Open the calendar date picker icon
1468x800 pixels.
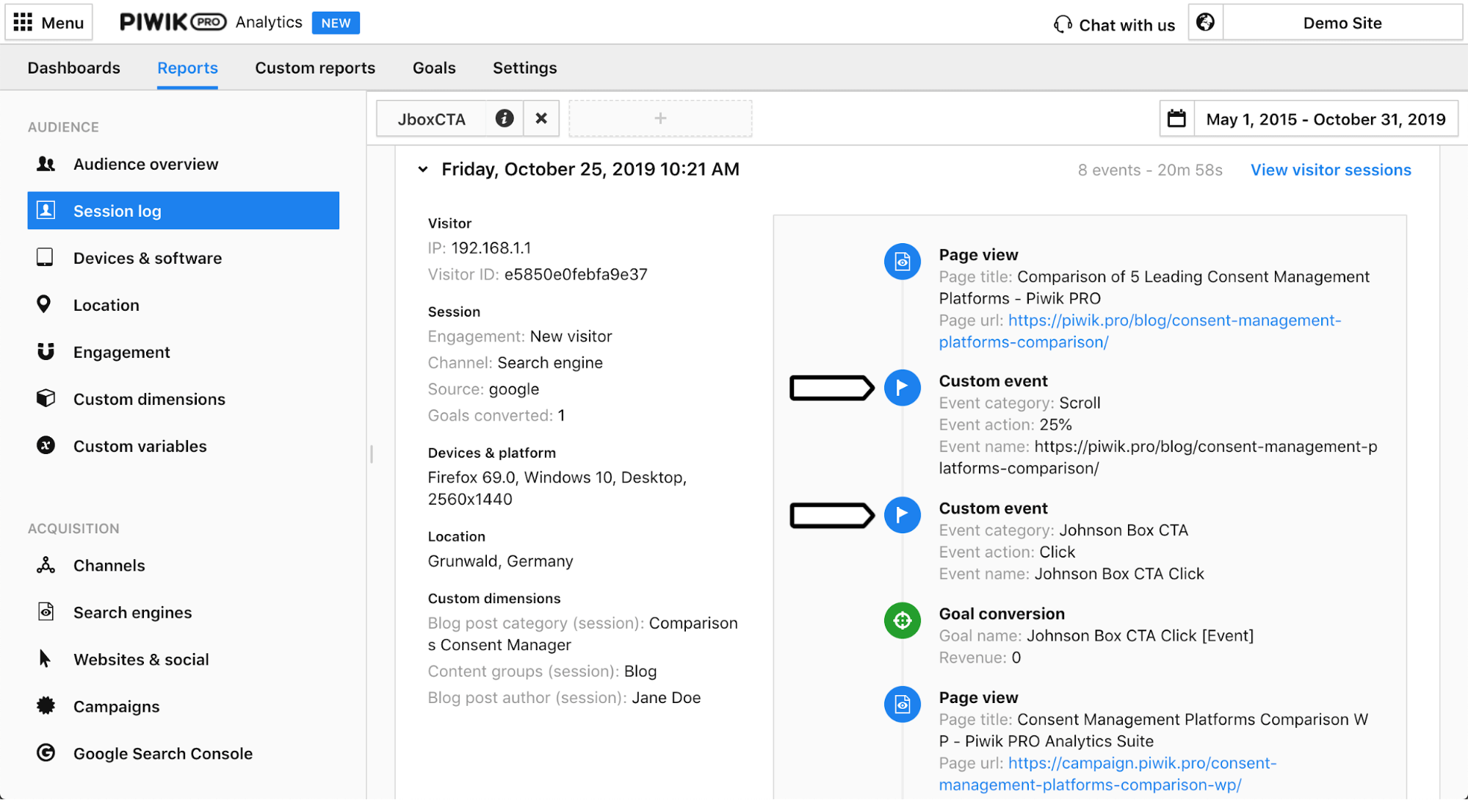pyautogui.click(x=1176, y=119)
